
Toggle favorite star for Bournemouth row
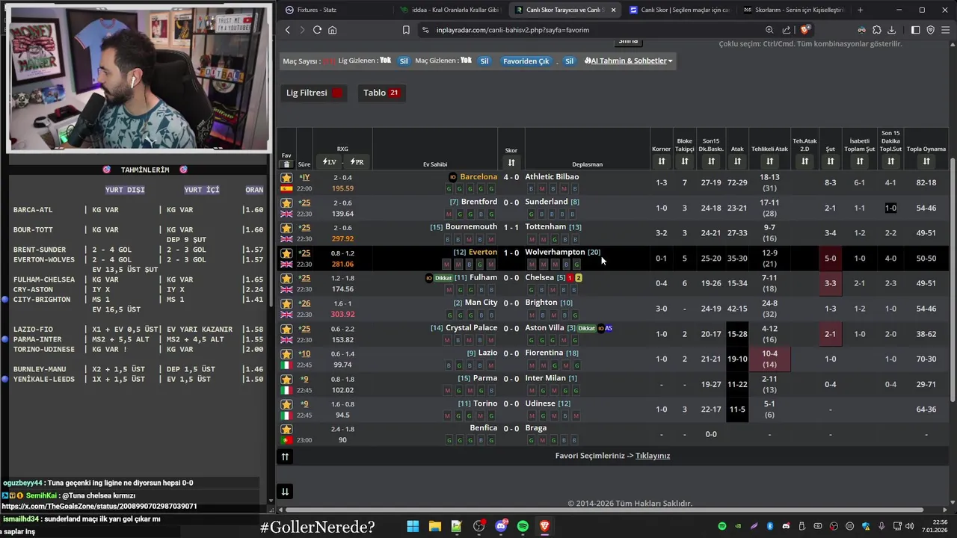[286, 228]
